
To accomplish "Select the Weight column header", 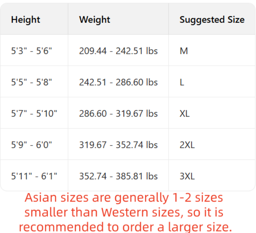I will click(x=95, y=20).
